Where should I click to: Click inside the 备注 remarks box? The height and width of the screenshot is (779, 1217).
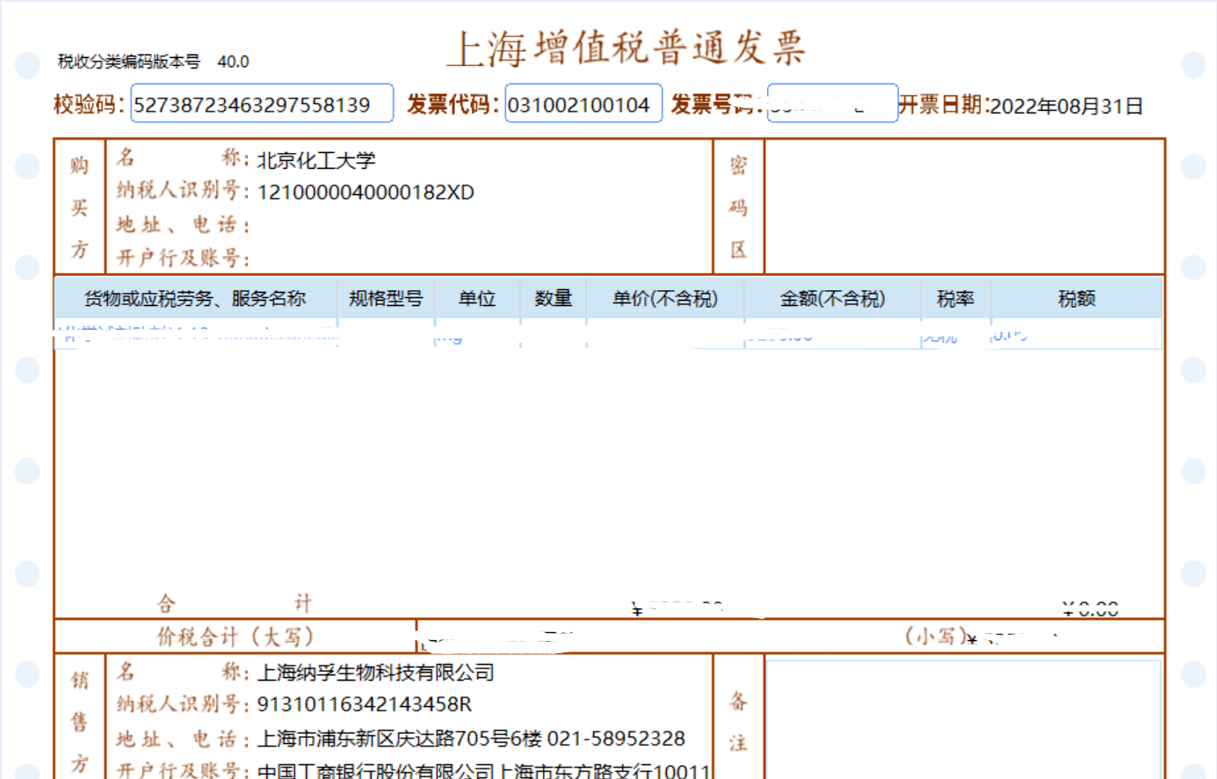(x=963, y=717)
